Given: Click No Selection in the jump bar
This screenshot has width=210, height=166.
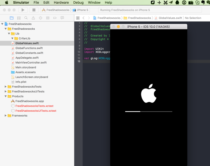Looking at the screenshot, I should coord(193,18).
